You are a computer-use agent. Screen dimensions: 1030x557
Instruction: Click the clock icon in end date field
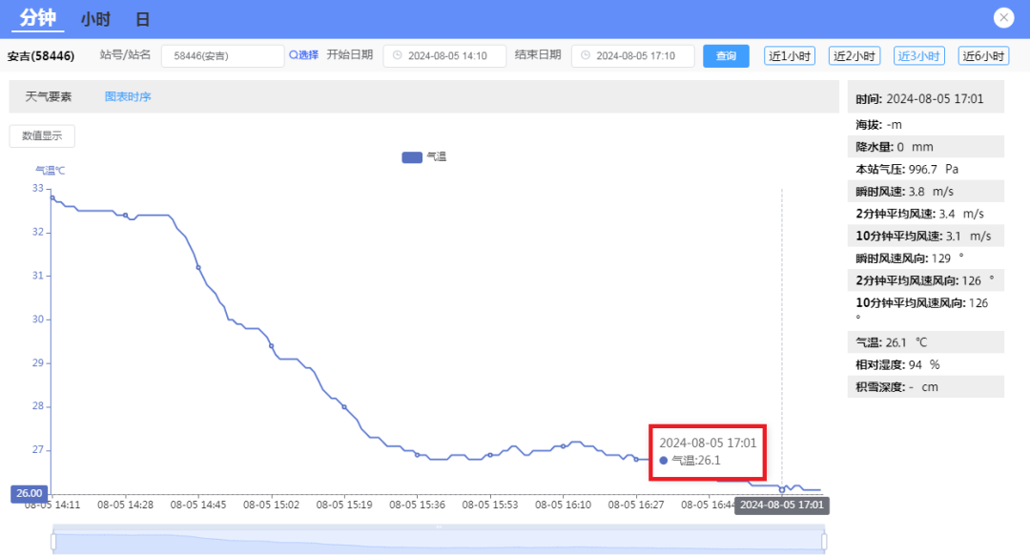(585, 56)
